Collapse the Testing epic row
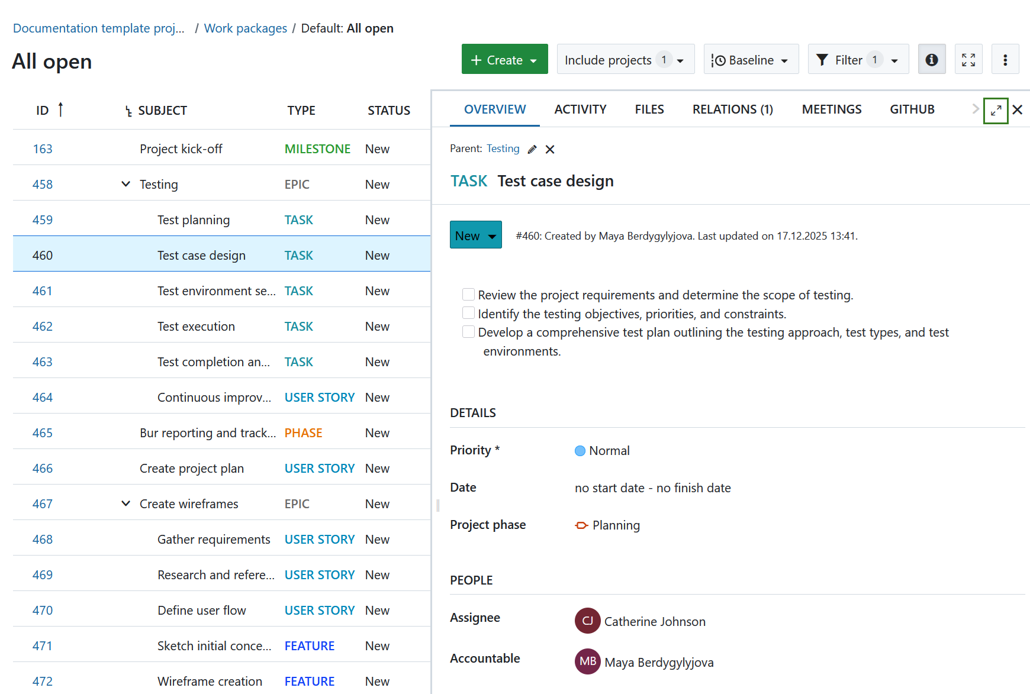This screenshot has width=1030, height=694. pos(125,184)
